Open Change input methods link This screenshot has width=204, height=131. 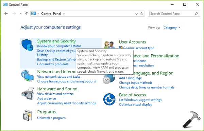(136, 83)
